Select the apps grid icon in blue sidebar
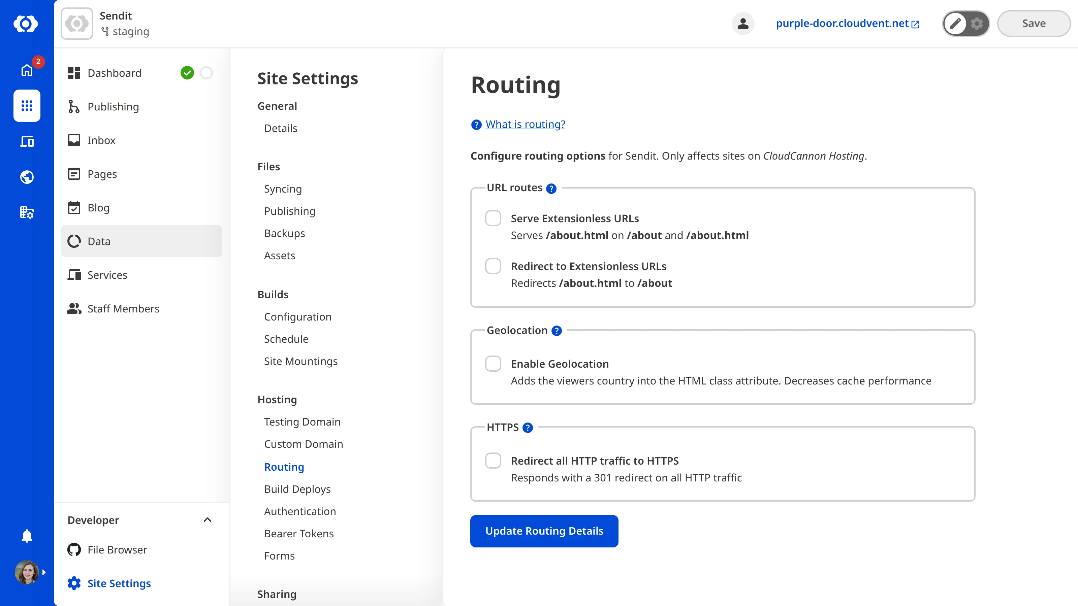Viewport: 1078px width, 606px height. [x=26, y=106]
